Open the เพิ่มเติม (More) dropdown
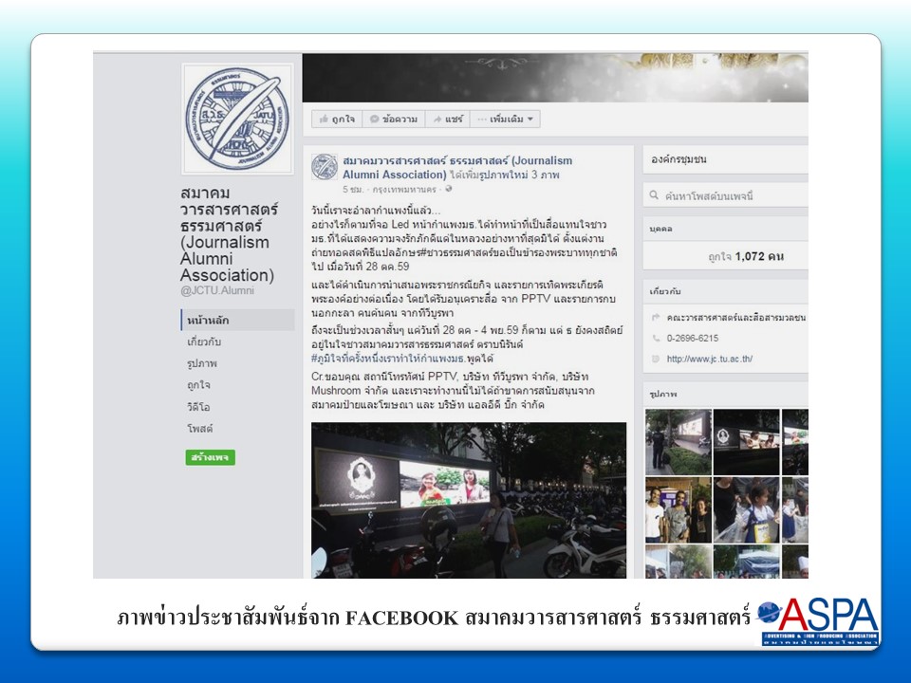Image resolution: width=911 pixels, height=683 pixels. pos(505,120)
